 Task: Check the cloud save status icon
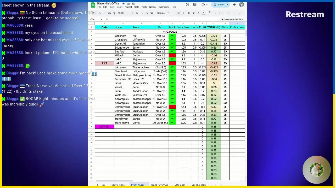[x=133, y=4]
